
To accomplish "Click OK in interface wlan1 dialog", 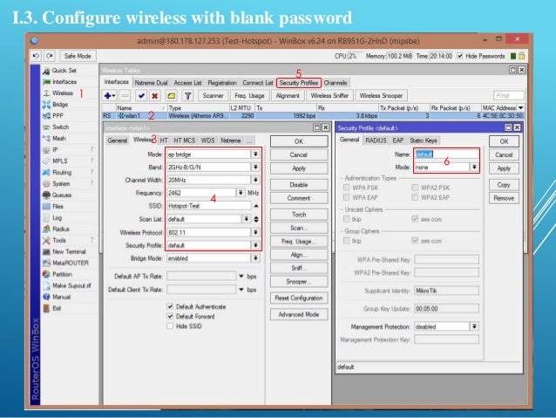I will point(299,141).
